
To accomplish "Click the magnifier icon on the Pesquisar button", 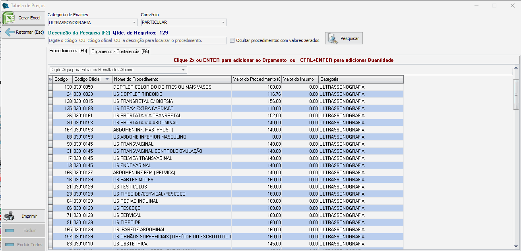I will [333, 38].
